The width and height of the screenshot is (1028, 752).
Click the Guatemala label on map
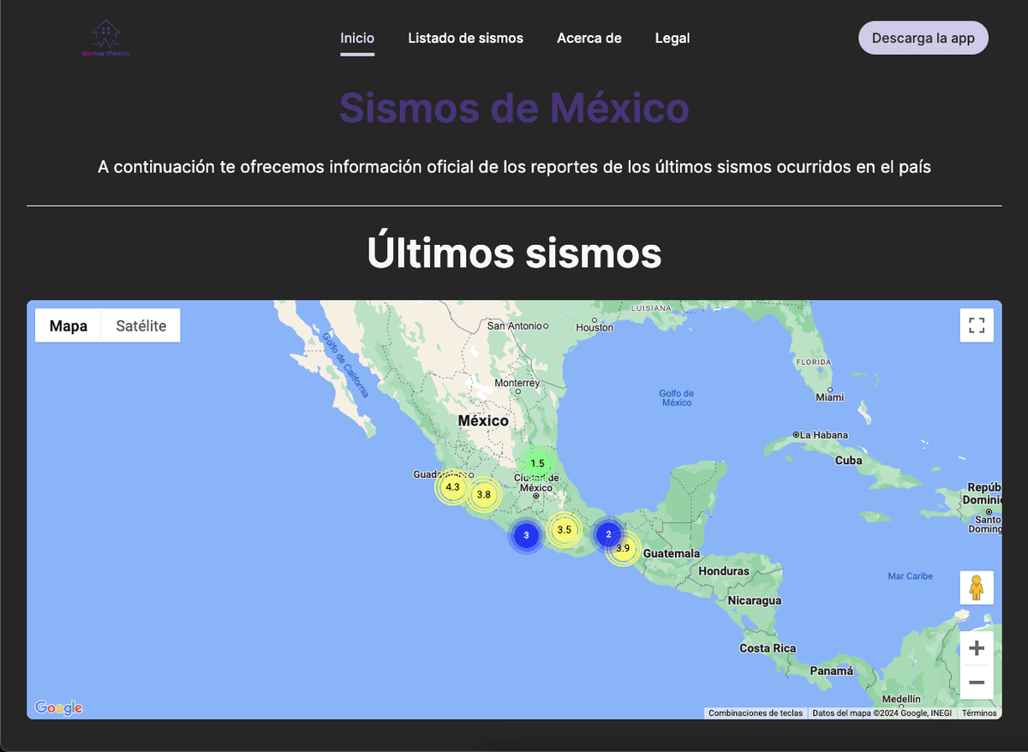pyautogui.click(x=672, y=553)
